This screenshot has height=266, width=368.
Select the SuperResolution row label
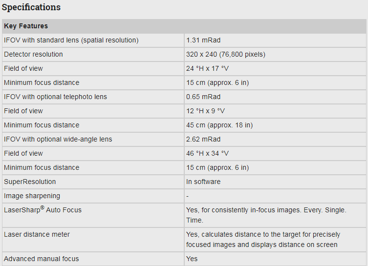30,182
